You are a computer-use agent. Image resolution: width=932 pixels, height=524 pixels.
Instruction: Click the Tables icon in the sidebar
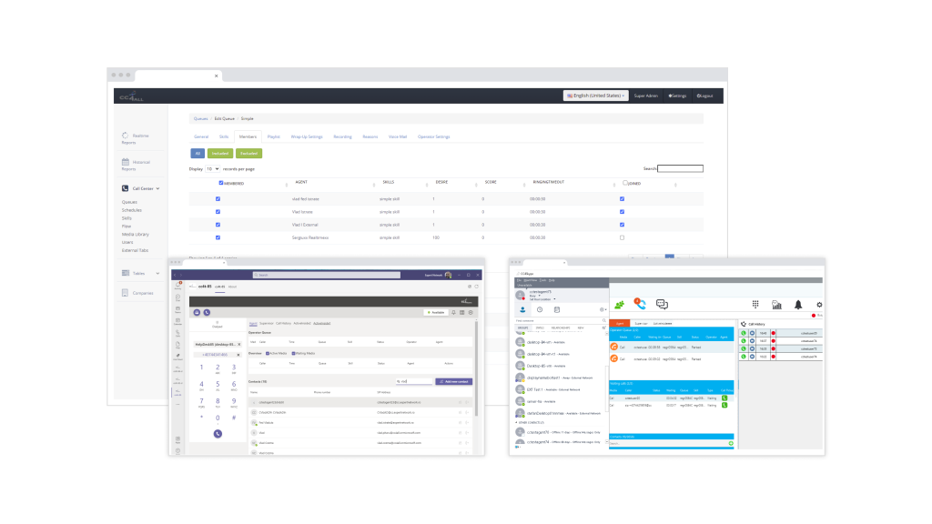[126, 273]
